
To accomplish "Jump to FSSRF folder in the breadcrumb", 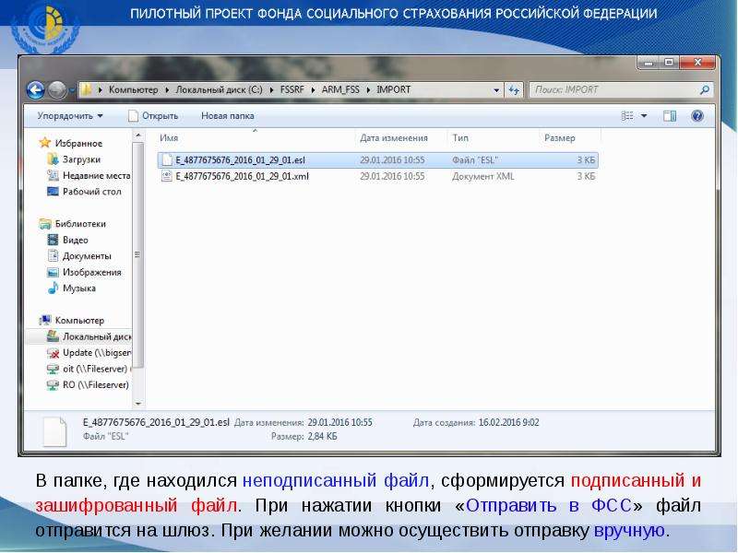I will pos(292,89).
